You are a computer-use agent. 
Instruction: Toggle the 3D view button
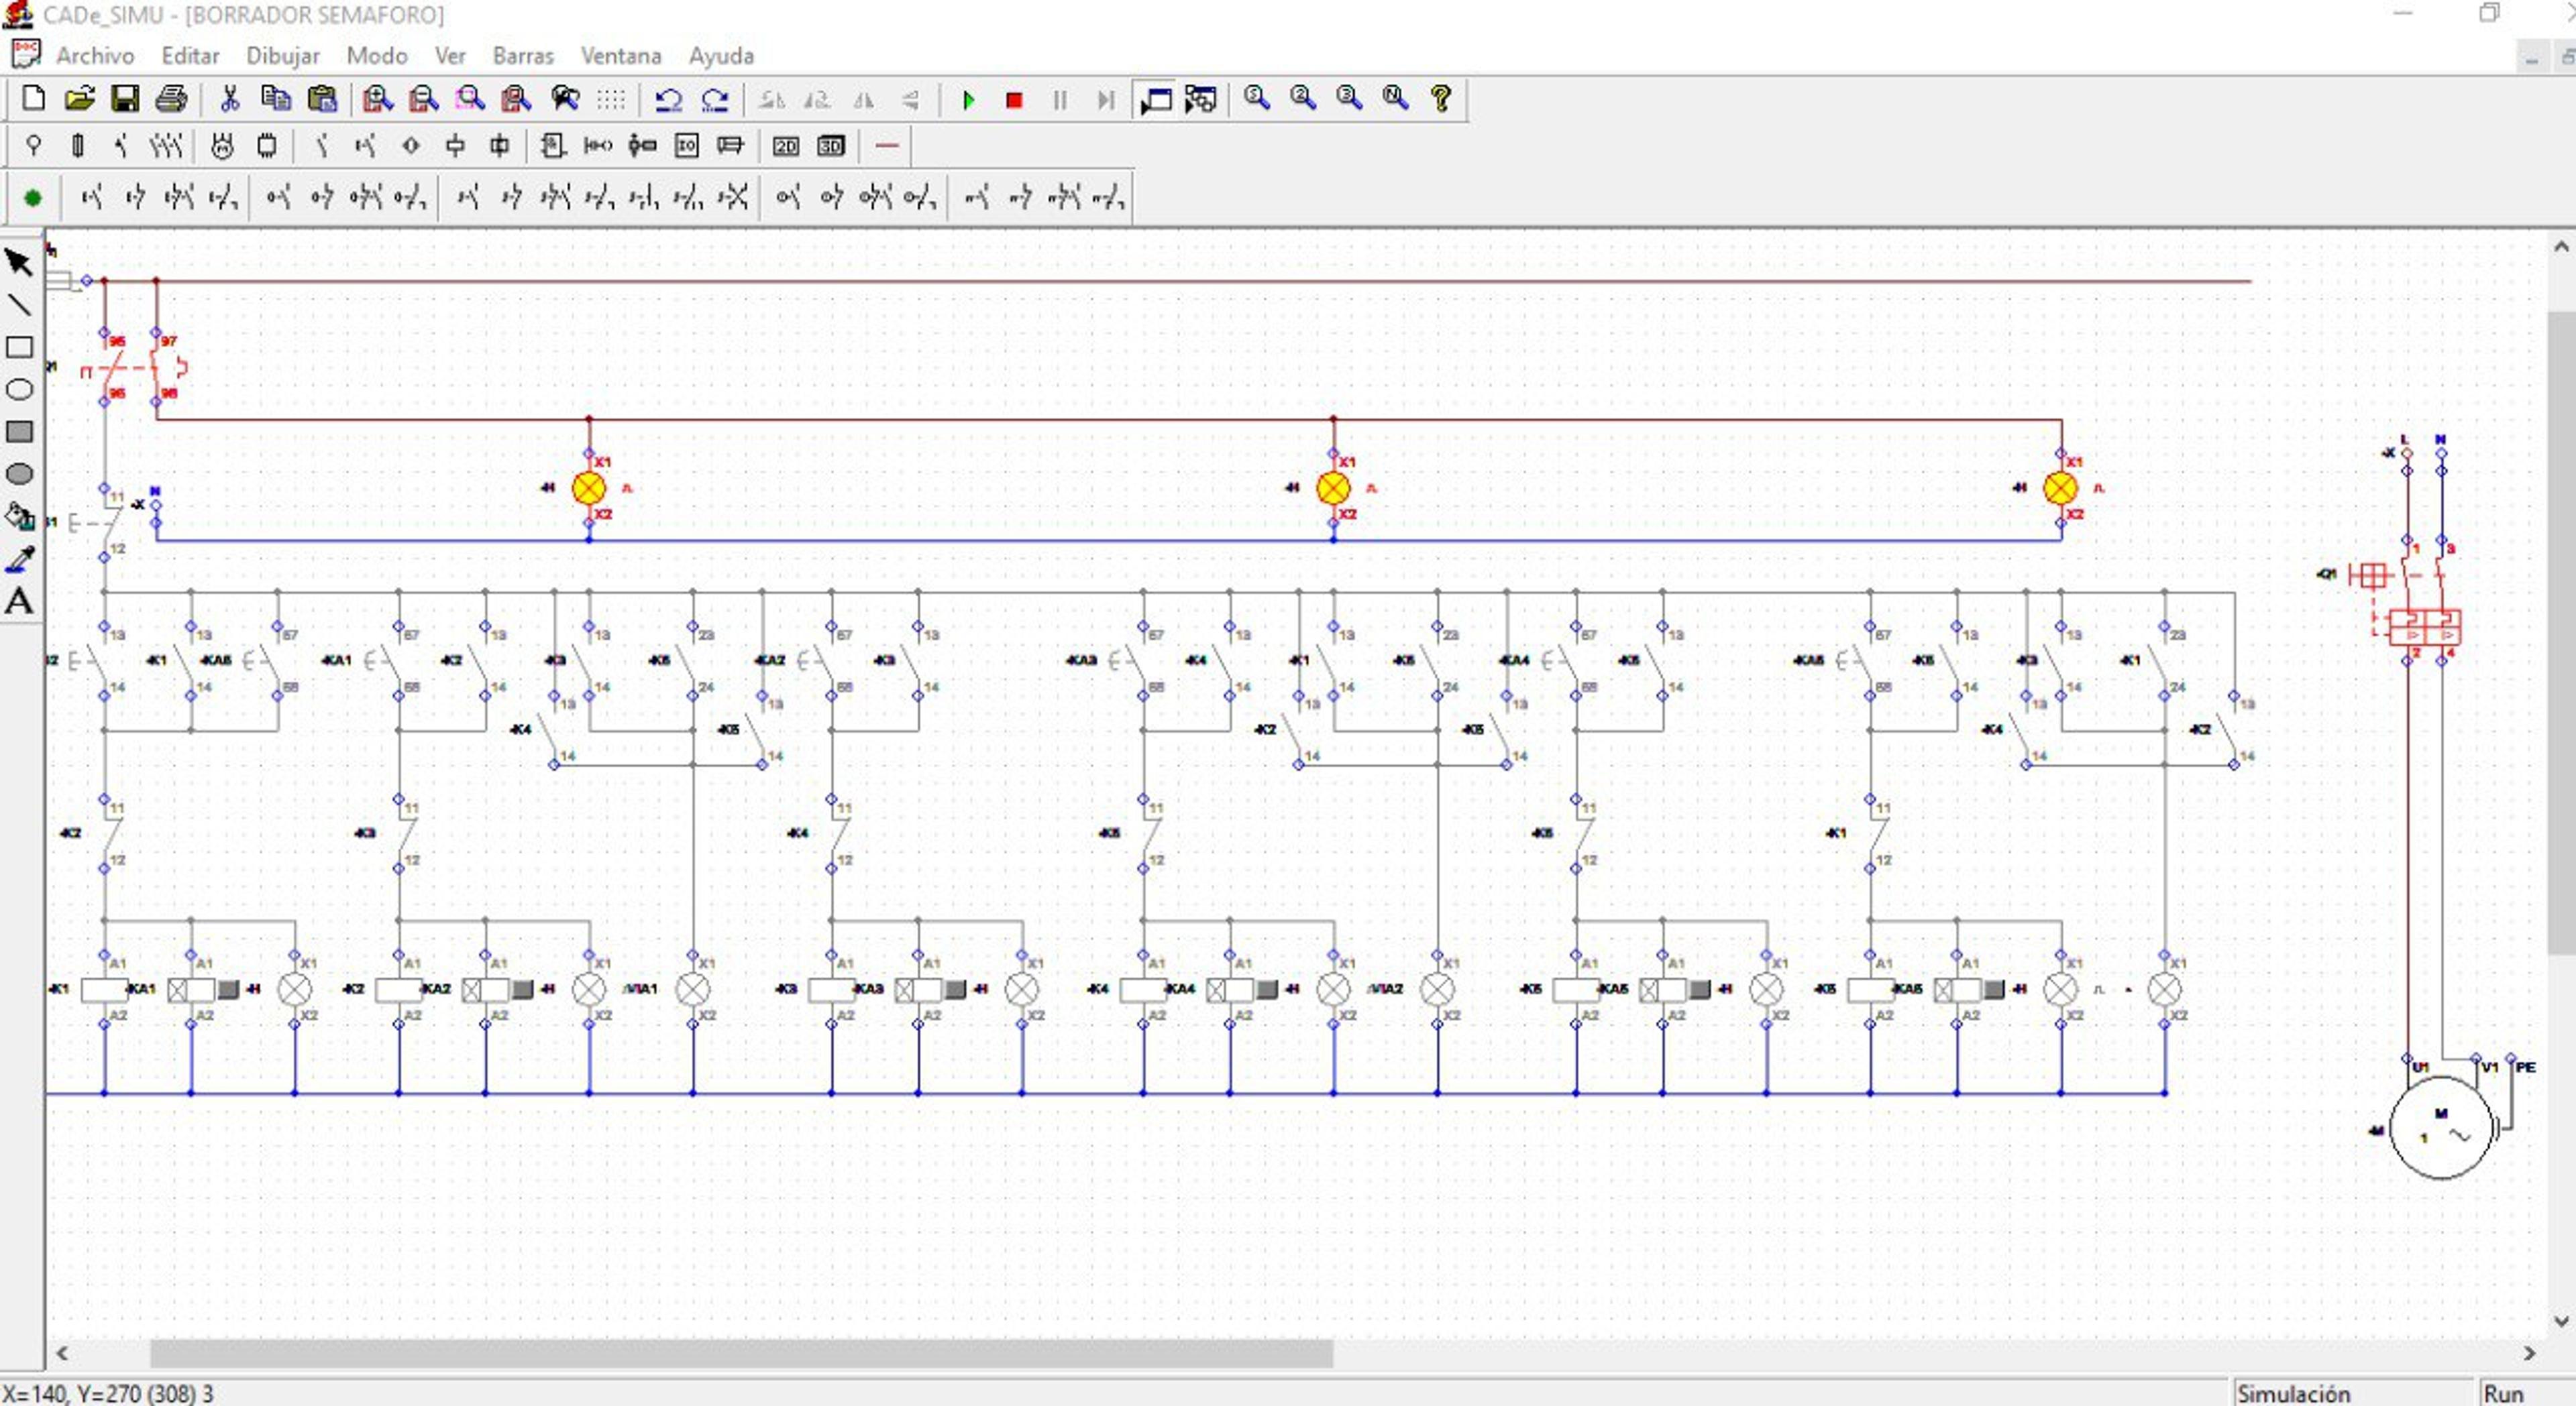831,147
